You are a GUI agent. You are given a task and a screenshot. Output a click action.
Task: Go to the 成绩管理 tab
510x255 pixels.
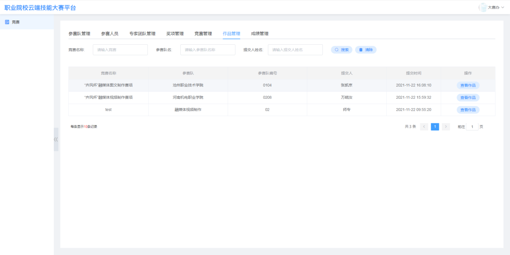259,34
